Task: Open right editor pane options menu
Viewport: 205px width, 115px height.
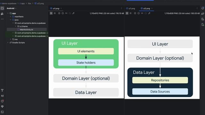Action: pyautogui.click(x=197, y=8)
